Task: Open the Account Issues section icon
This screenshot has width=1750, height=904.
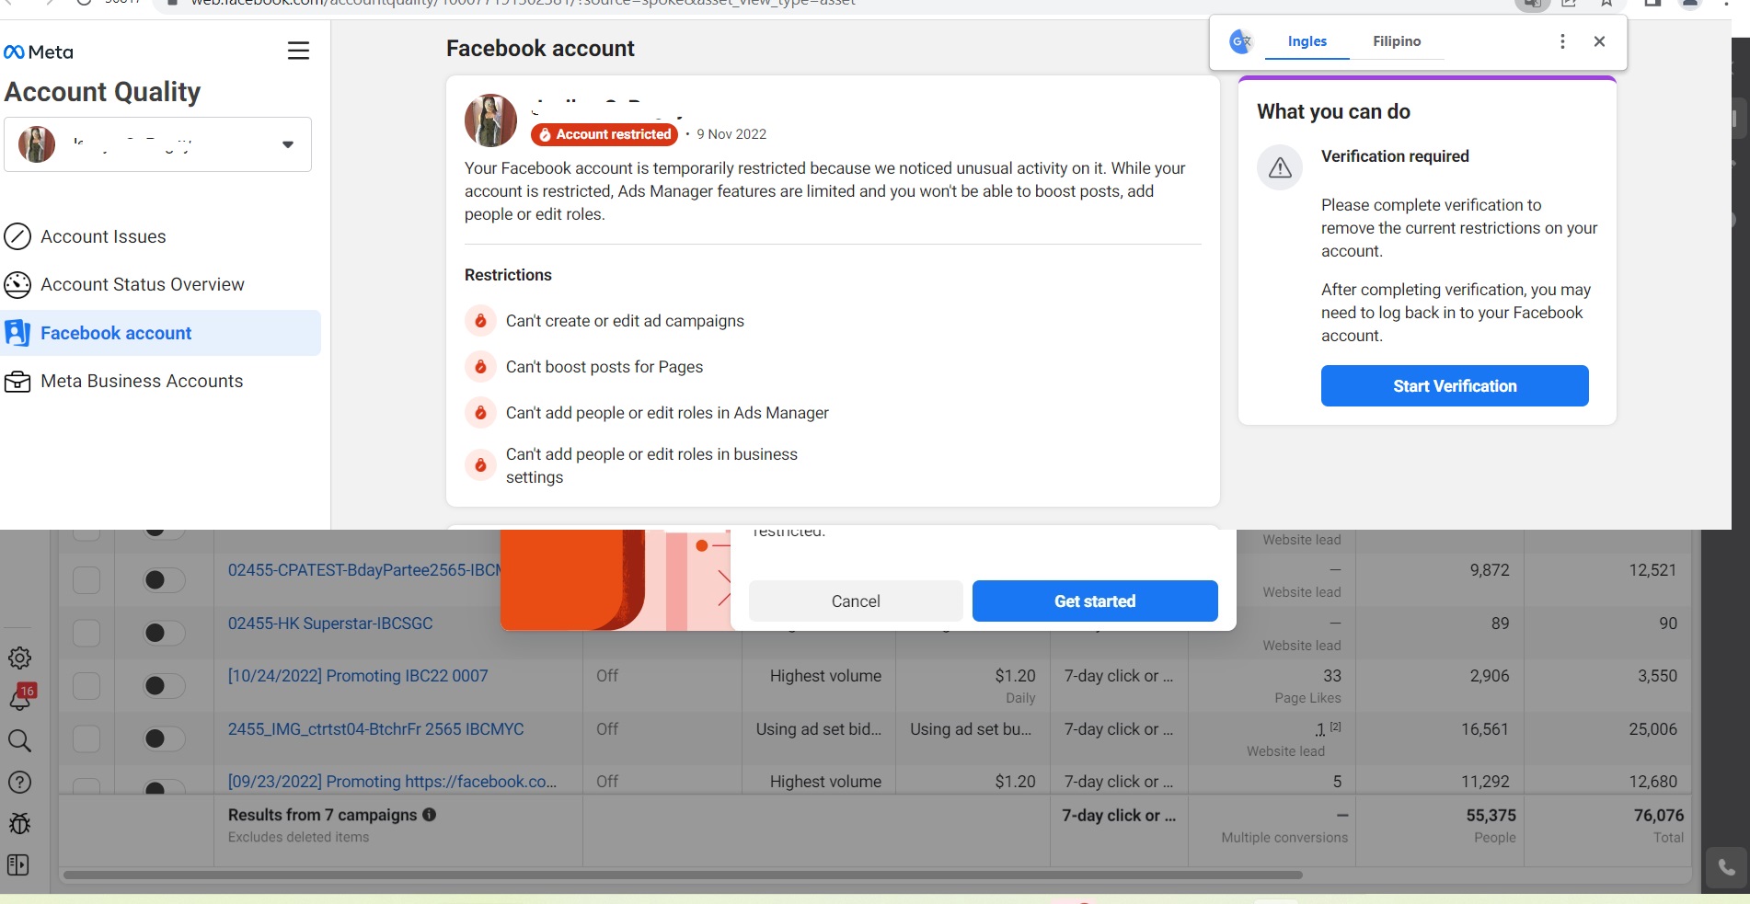Action: (17, 236)
